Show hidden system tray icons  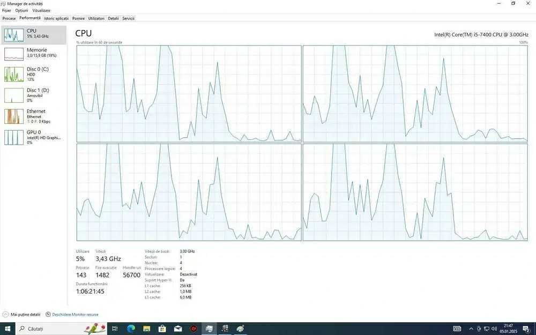pyautogui.click(x=471, y=329)
